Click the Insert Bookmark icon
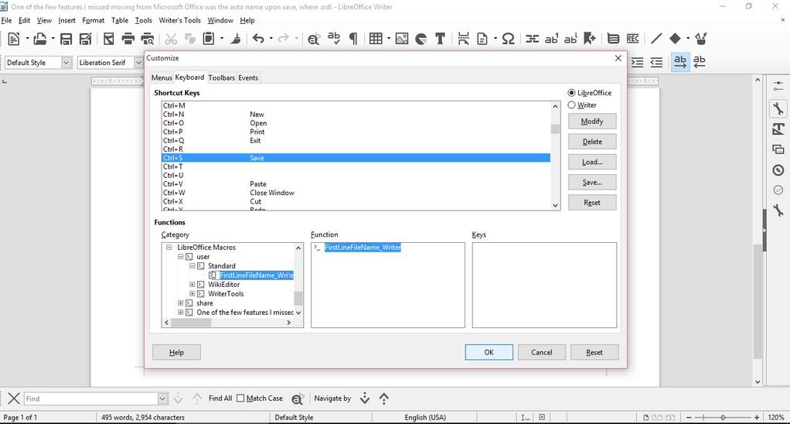The width and height of the screenshot is (790, 424). (x=590, y=39)
